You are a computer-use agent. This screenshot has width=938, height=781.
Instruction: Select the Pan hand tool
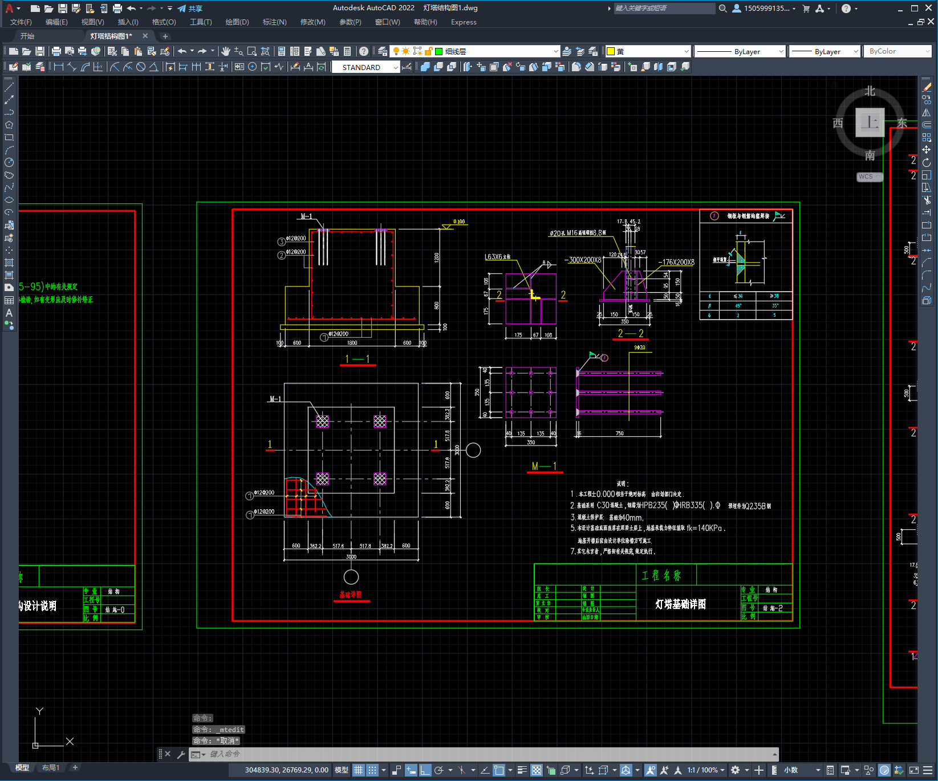tap(226, 51)
